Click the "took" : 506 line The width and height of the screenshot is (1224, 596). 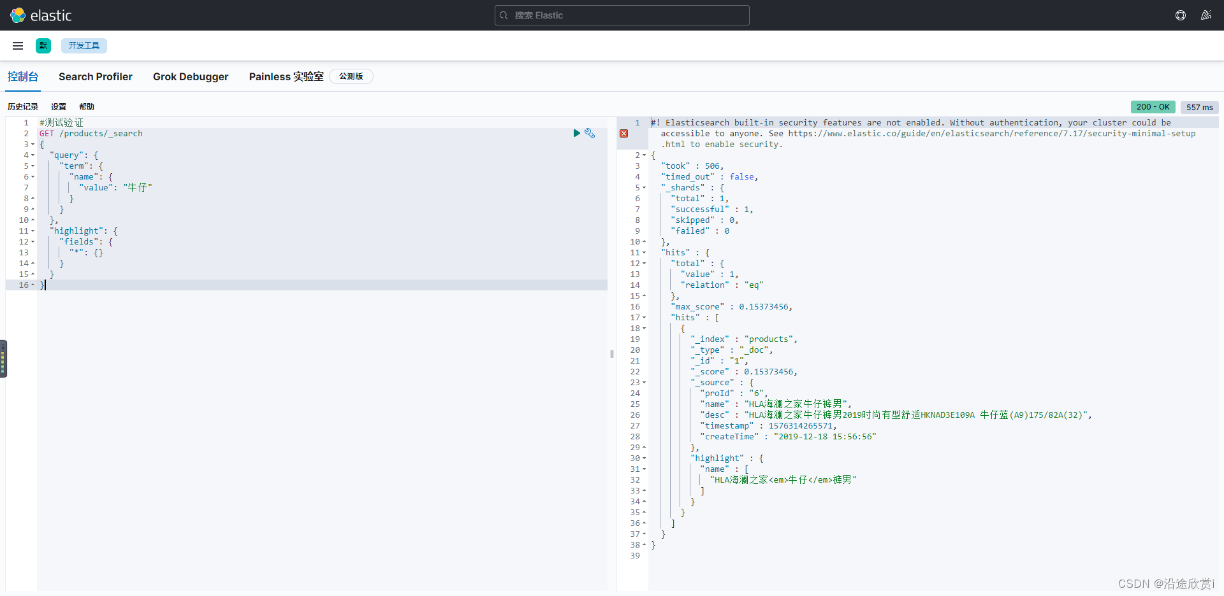[692, 166]
